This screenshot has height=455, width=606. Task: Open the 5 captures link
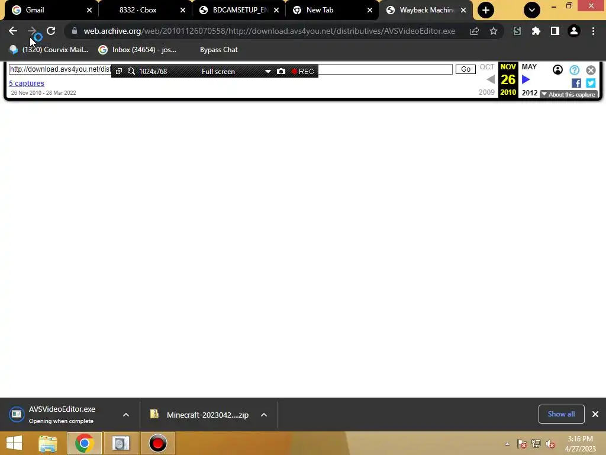[27, 83]
